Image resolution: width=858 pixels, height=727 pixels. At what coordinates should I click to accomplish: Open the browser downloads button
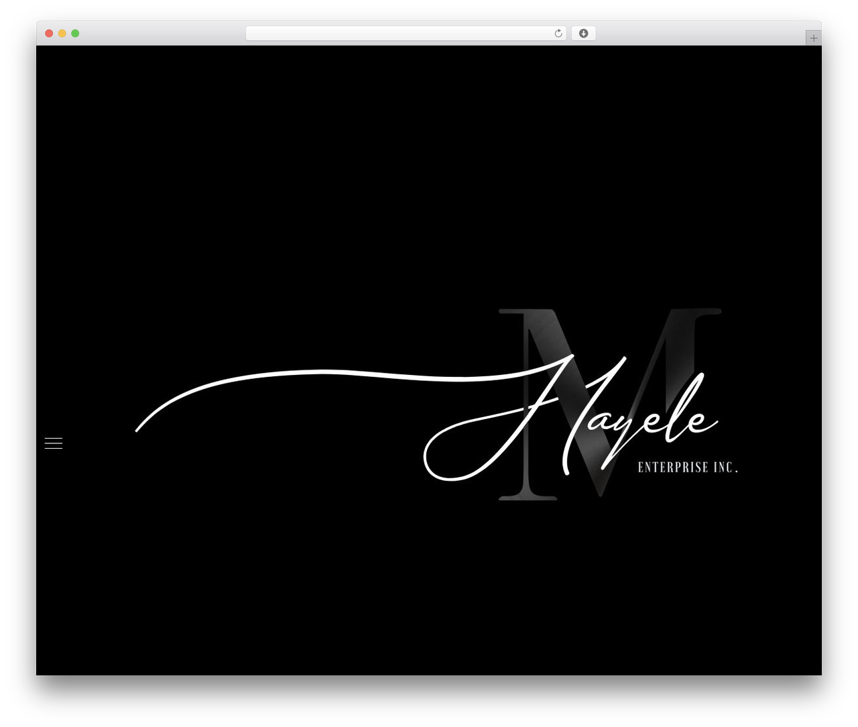(x=583, y=34)
